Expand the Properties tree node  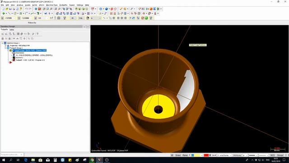click(x=5, y=45)
